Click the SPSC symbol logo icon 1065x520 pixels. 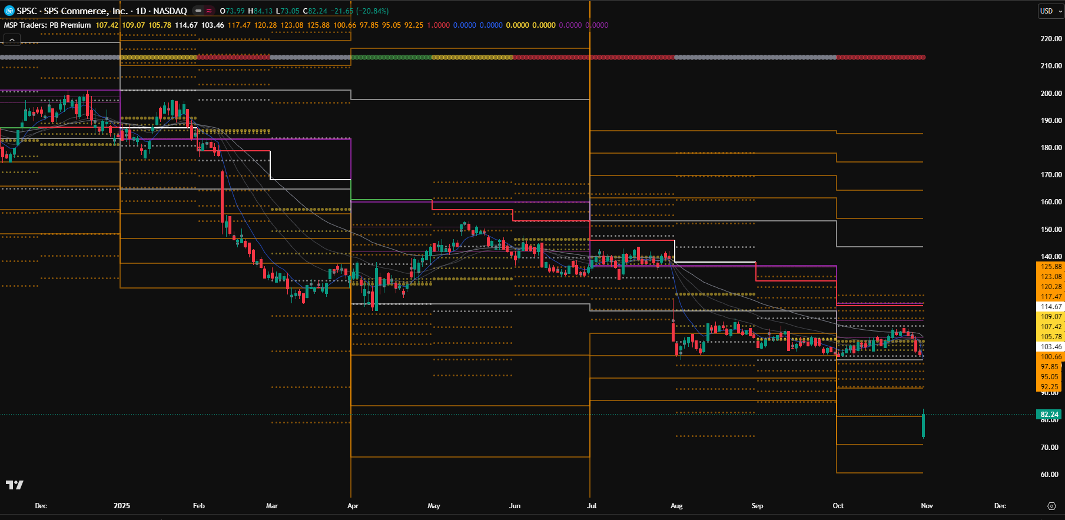[9, 11]
